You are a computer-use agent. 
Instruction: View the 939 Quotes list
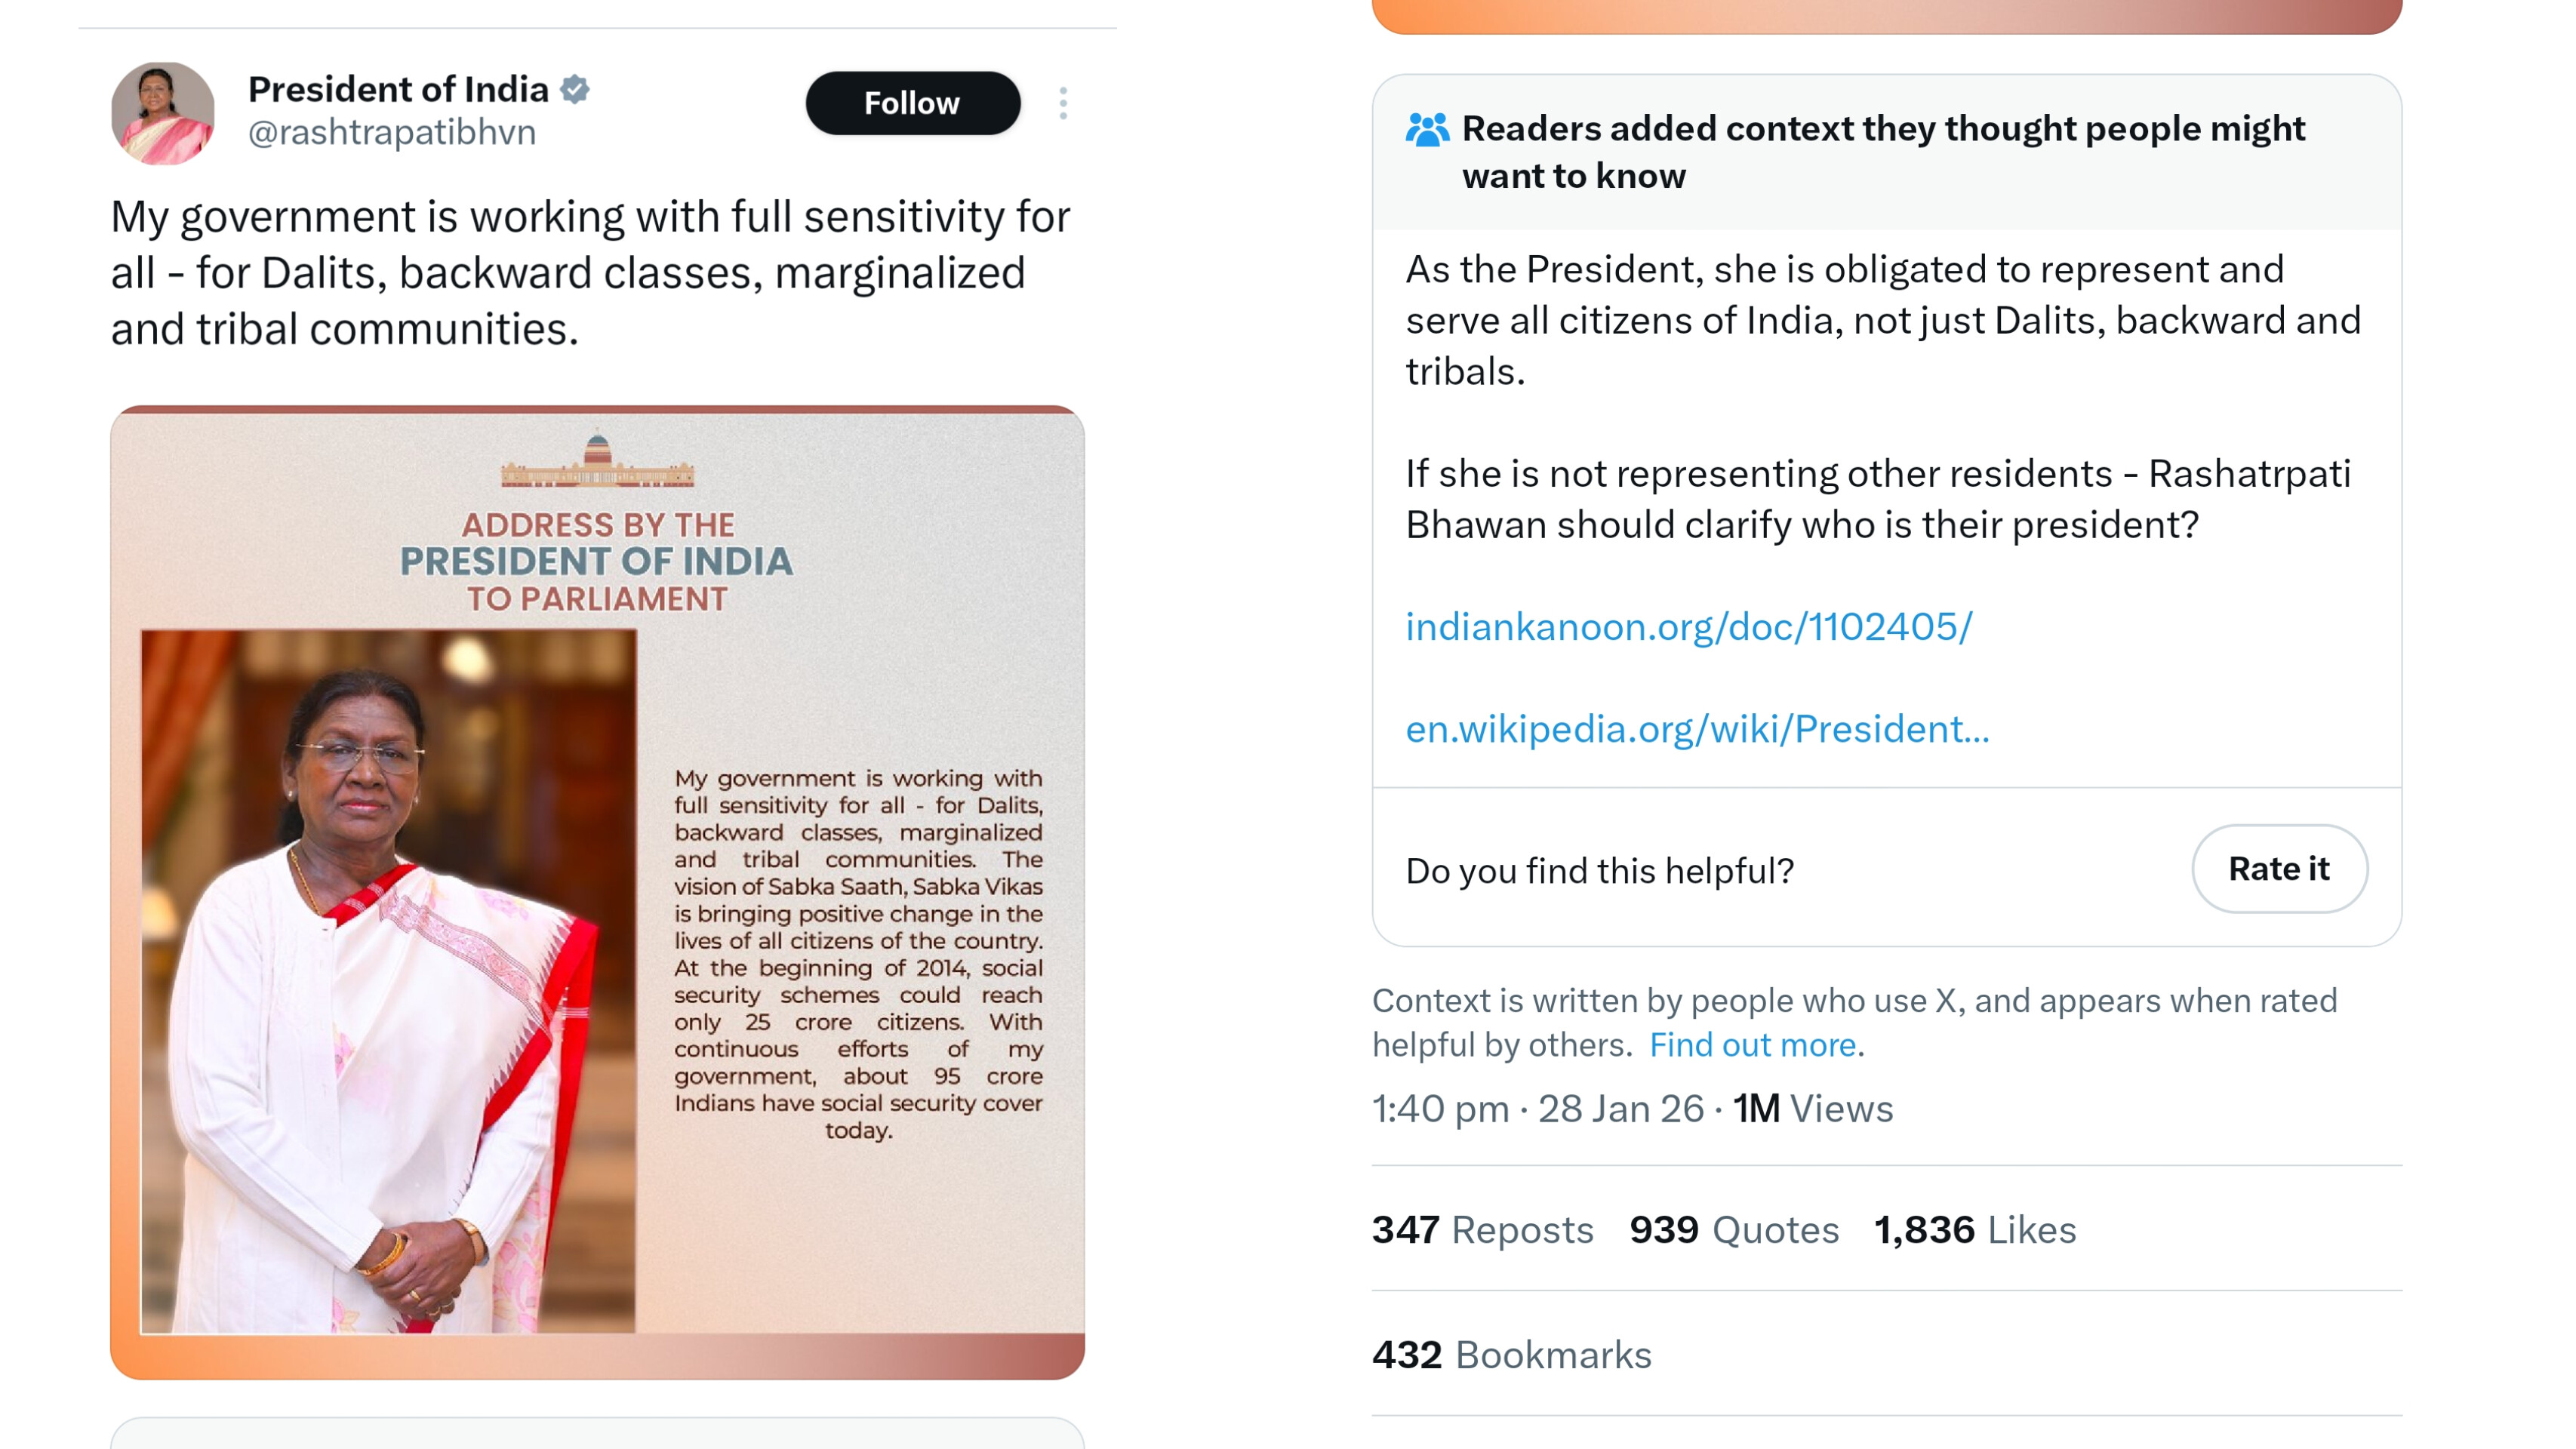coord(1734,1230)
